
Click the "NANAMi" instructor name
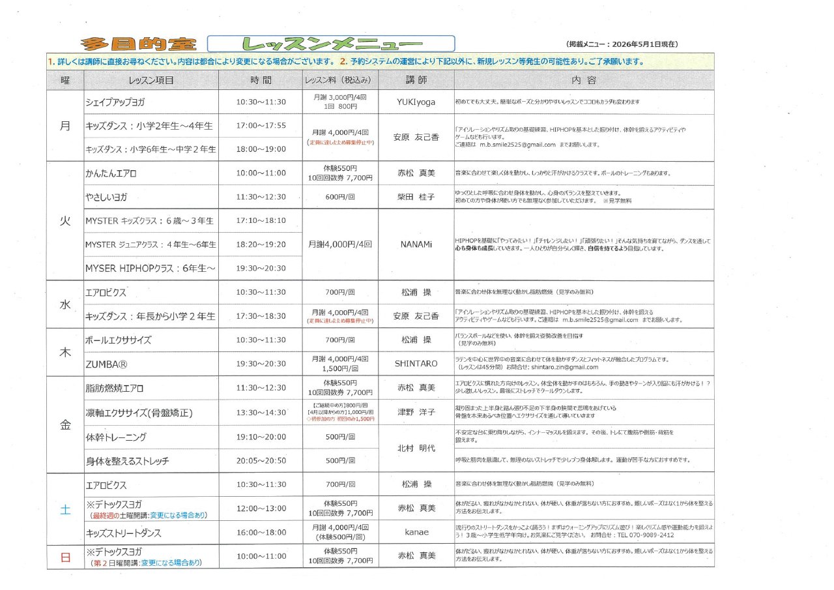coord(416,245)
